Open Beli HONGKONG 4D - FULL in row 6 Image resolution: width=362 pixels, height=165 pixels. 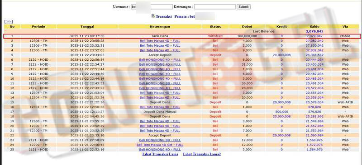pos(160,60)
